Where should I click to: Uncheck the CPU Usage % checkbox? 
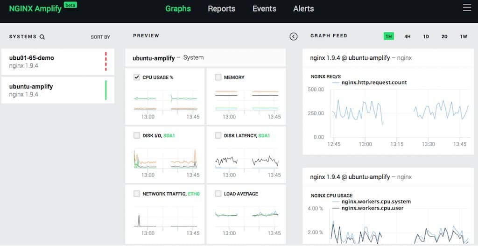click(137, 77)
